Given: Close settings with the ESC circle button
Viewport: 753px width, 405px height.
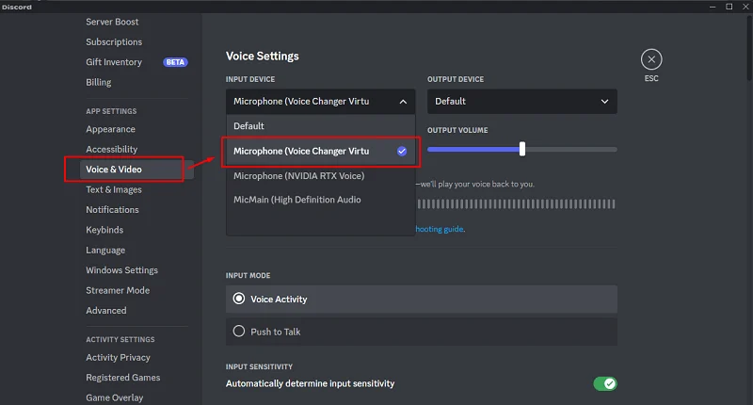Looking at the screenshot, I should tap(651, 59).
